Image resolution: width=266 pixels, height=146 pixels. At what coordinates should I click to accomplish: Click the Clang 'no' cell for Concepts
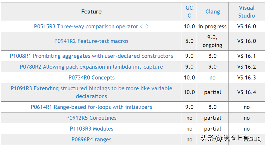pos(212,78)
